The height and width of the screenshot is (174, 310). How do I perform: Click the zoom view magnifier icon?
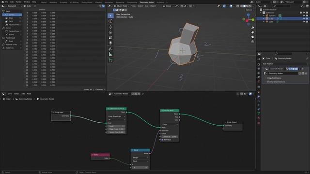click(252, 28)
